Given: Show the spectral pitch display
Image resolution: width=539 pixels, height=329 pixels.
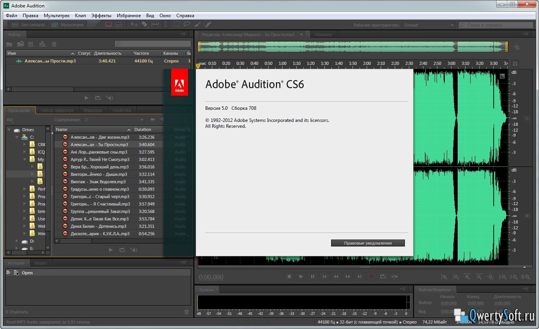Looking at the screenshot, I should pyautogui.click(x=118, y=25).
